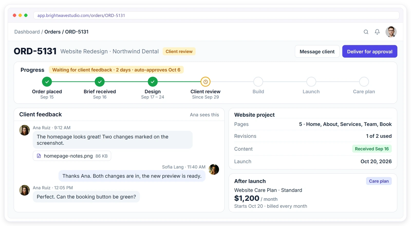Click the "Thanks Ana. Both changes are in" message
This screenshot has width=411, height=226.
pyautogui.click(x=132, y=176)
